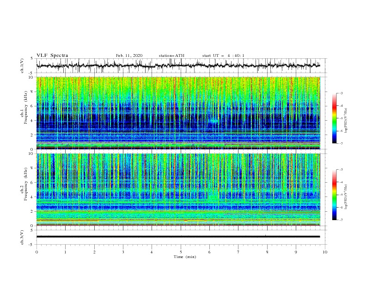Click the "10" tick on Time axis
Viewport: 366px width, 283px height.
coord(325,252)
